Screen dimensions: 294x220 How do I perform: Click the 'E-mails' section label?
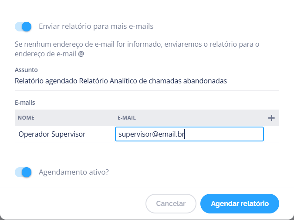tap(25, 103)
